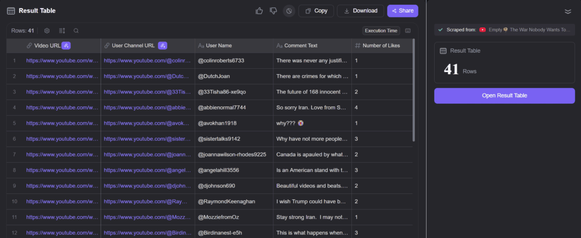Collapse the side panel with double chevron
This screenshot has height=238, width=581.
tap(568, 11)
